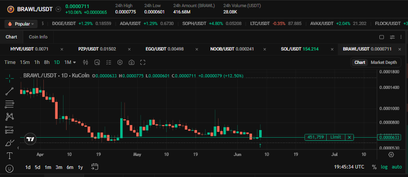The image size is (408, 177).
Task: Select the brush drawing tool
Action: [10, 143]
